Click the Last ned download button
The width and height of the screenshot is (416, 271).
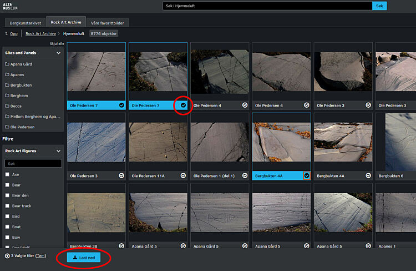point(84,258)
